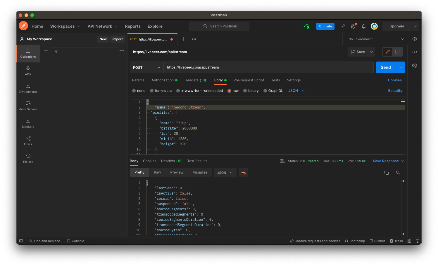Switch to the Params tab
This screenshot has height=266, width=438.
[138, 80]
